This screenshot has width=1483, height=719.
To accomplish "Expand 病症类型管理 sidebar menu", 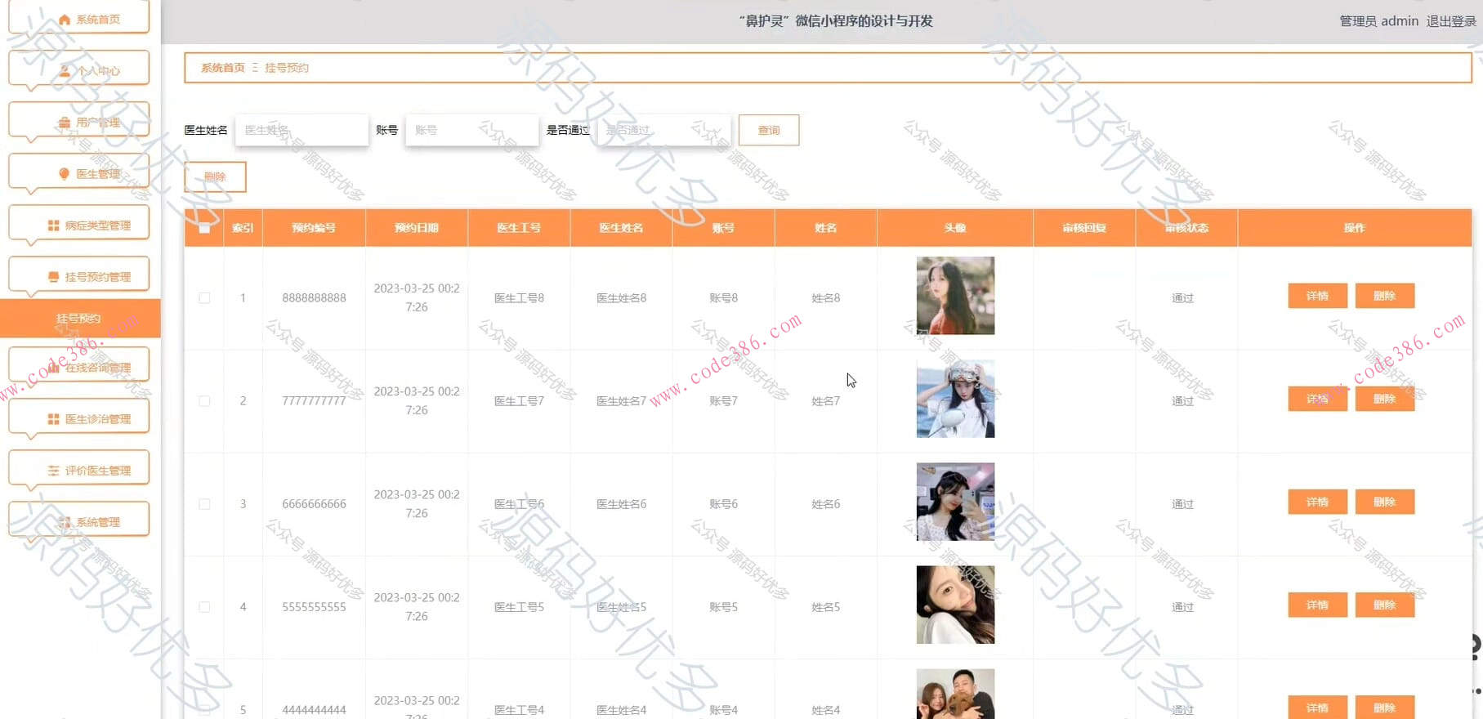I will pyautogui.click(x=79, y=225).
